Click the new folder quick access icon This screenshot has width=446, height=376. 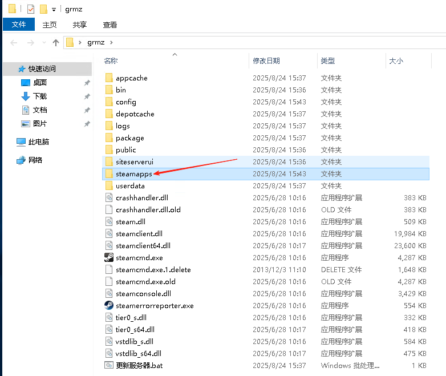tap(43, 9)
